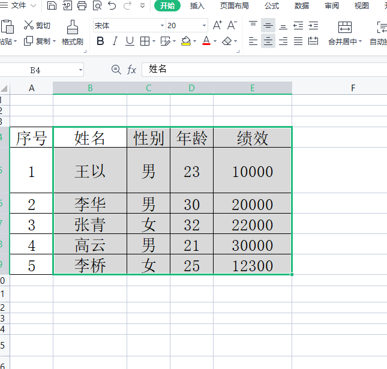Toggle underline formatting
This screenshot has width=387, height=369.
click(x=130, y=41)
